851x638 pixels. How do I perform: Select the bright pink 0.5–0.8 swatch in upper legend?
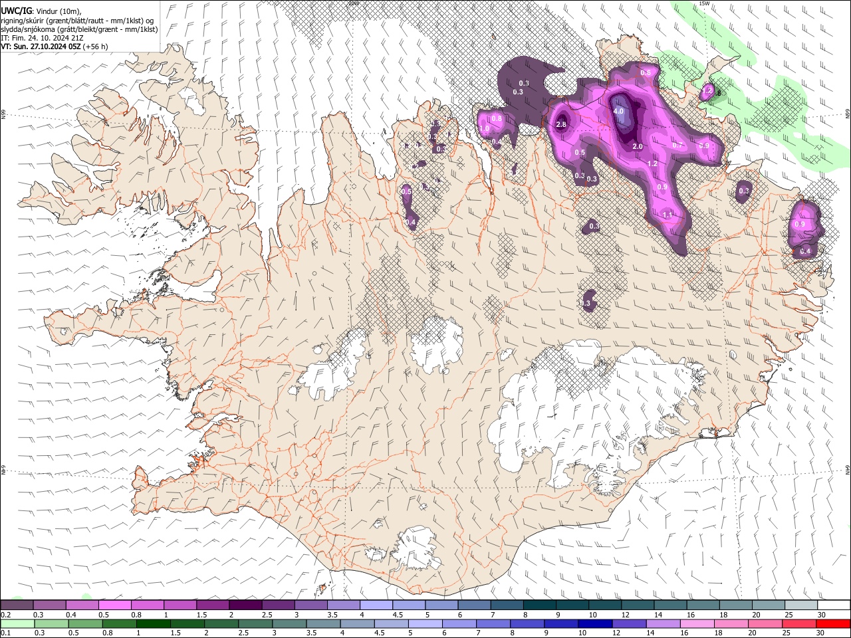tap(114, 605)
